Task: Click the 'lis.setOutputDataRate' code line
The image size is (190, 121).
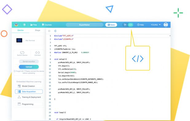Action: (81, 79)
